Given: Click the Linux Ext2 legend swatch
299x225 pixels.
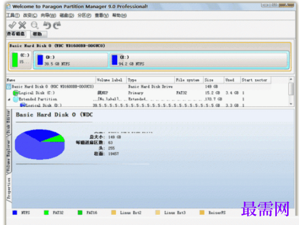Looking at the screenshot, I should coord(114,213).
